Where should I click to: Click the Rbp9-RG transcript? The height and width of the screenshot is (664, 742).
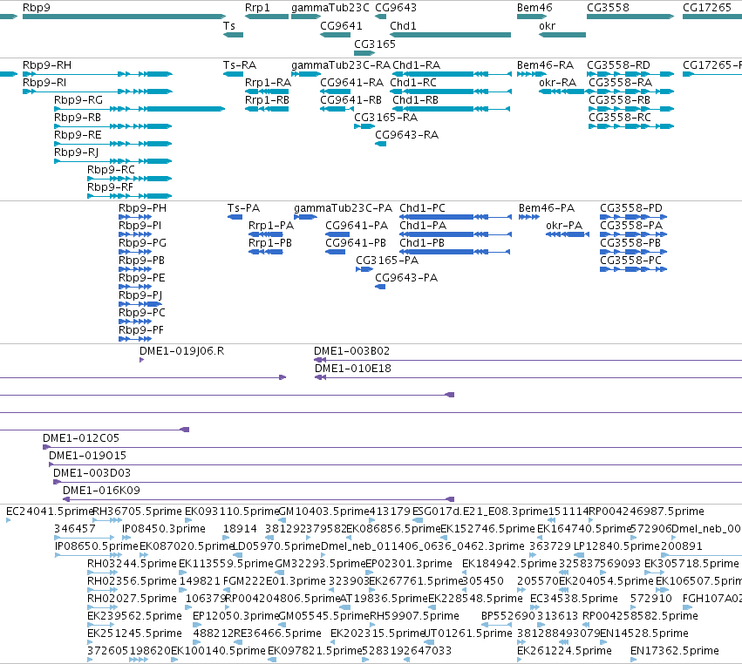(140, 109)
